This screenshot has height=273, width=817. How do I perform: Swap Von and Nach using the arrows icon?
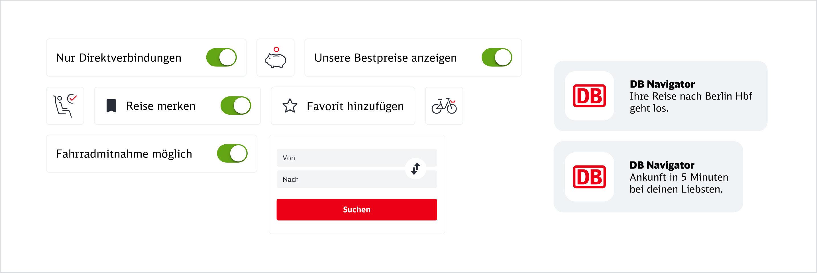click(x=415, y=168)
